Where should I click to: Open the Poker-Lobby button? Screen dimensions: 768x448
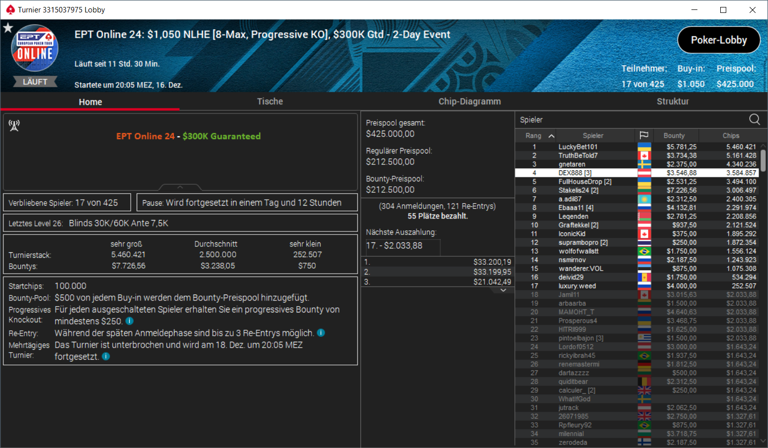[x=719, y=40]
